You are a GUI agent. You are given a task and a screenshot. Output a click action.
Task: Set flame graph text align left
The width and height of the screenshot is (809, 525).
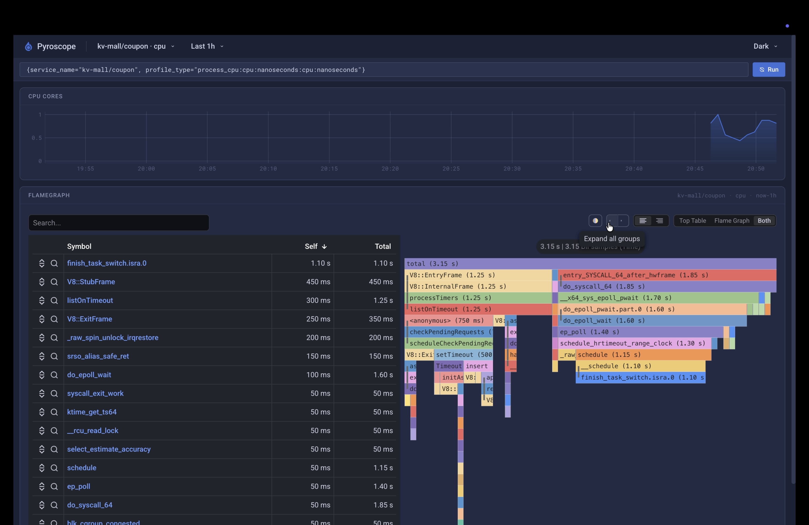coord(642,221)
